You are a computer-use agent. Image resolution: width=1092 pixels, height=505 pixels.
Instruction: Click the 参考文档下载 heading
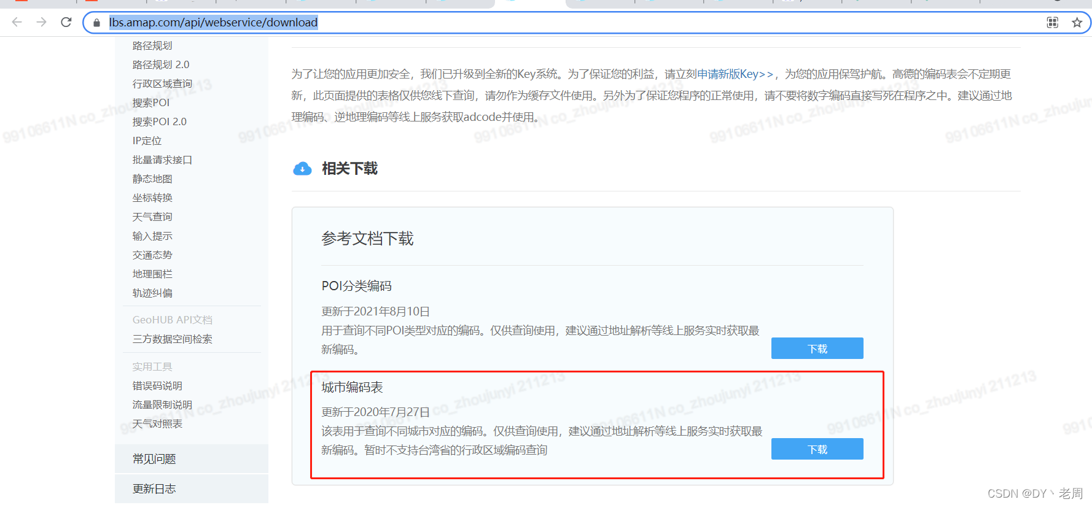[x=367, y=239]
